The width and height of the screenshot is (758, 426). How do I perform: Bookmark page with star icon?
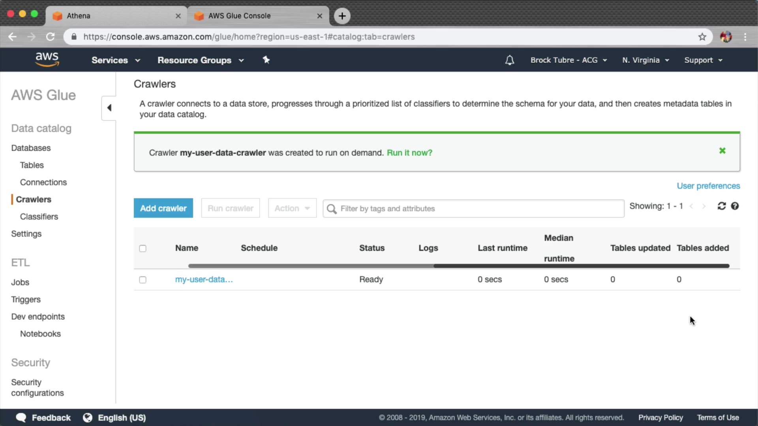(x=702, y=37)
